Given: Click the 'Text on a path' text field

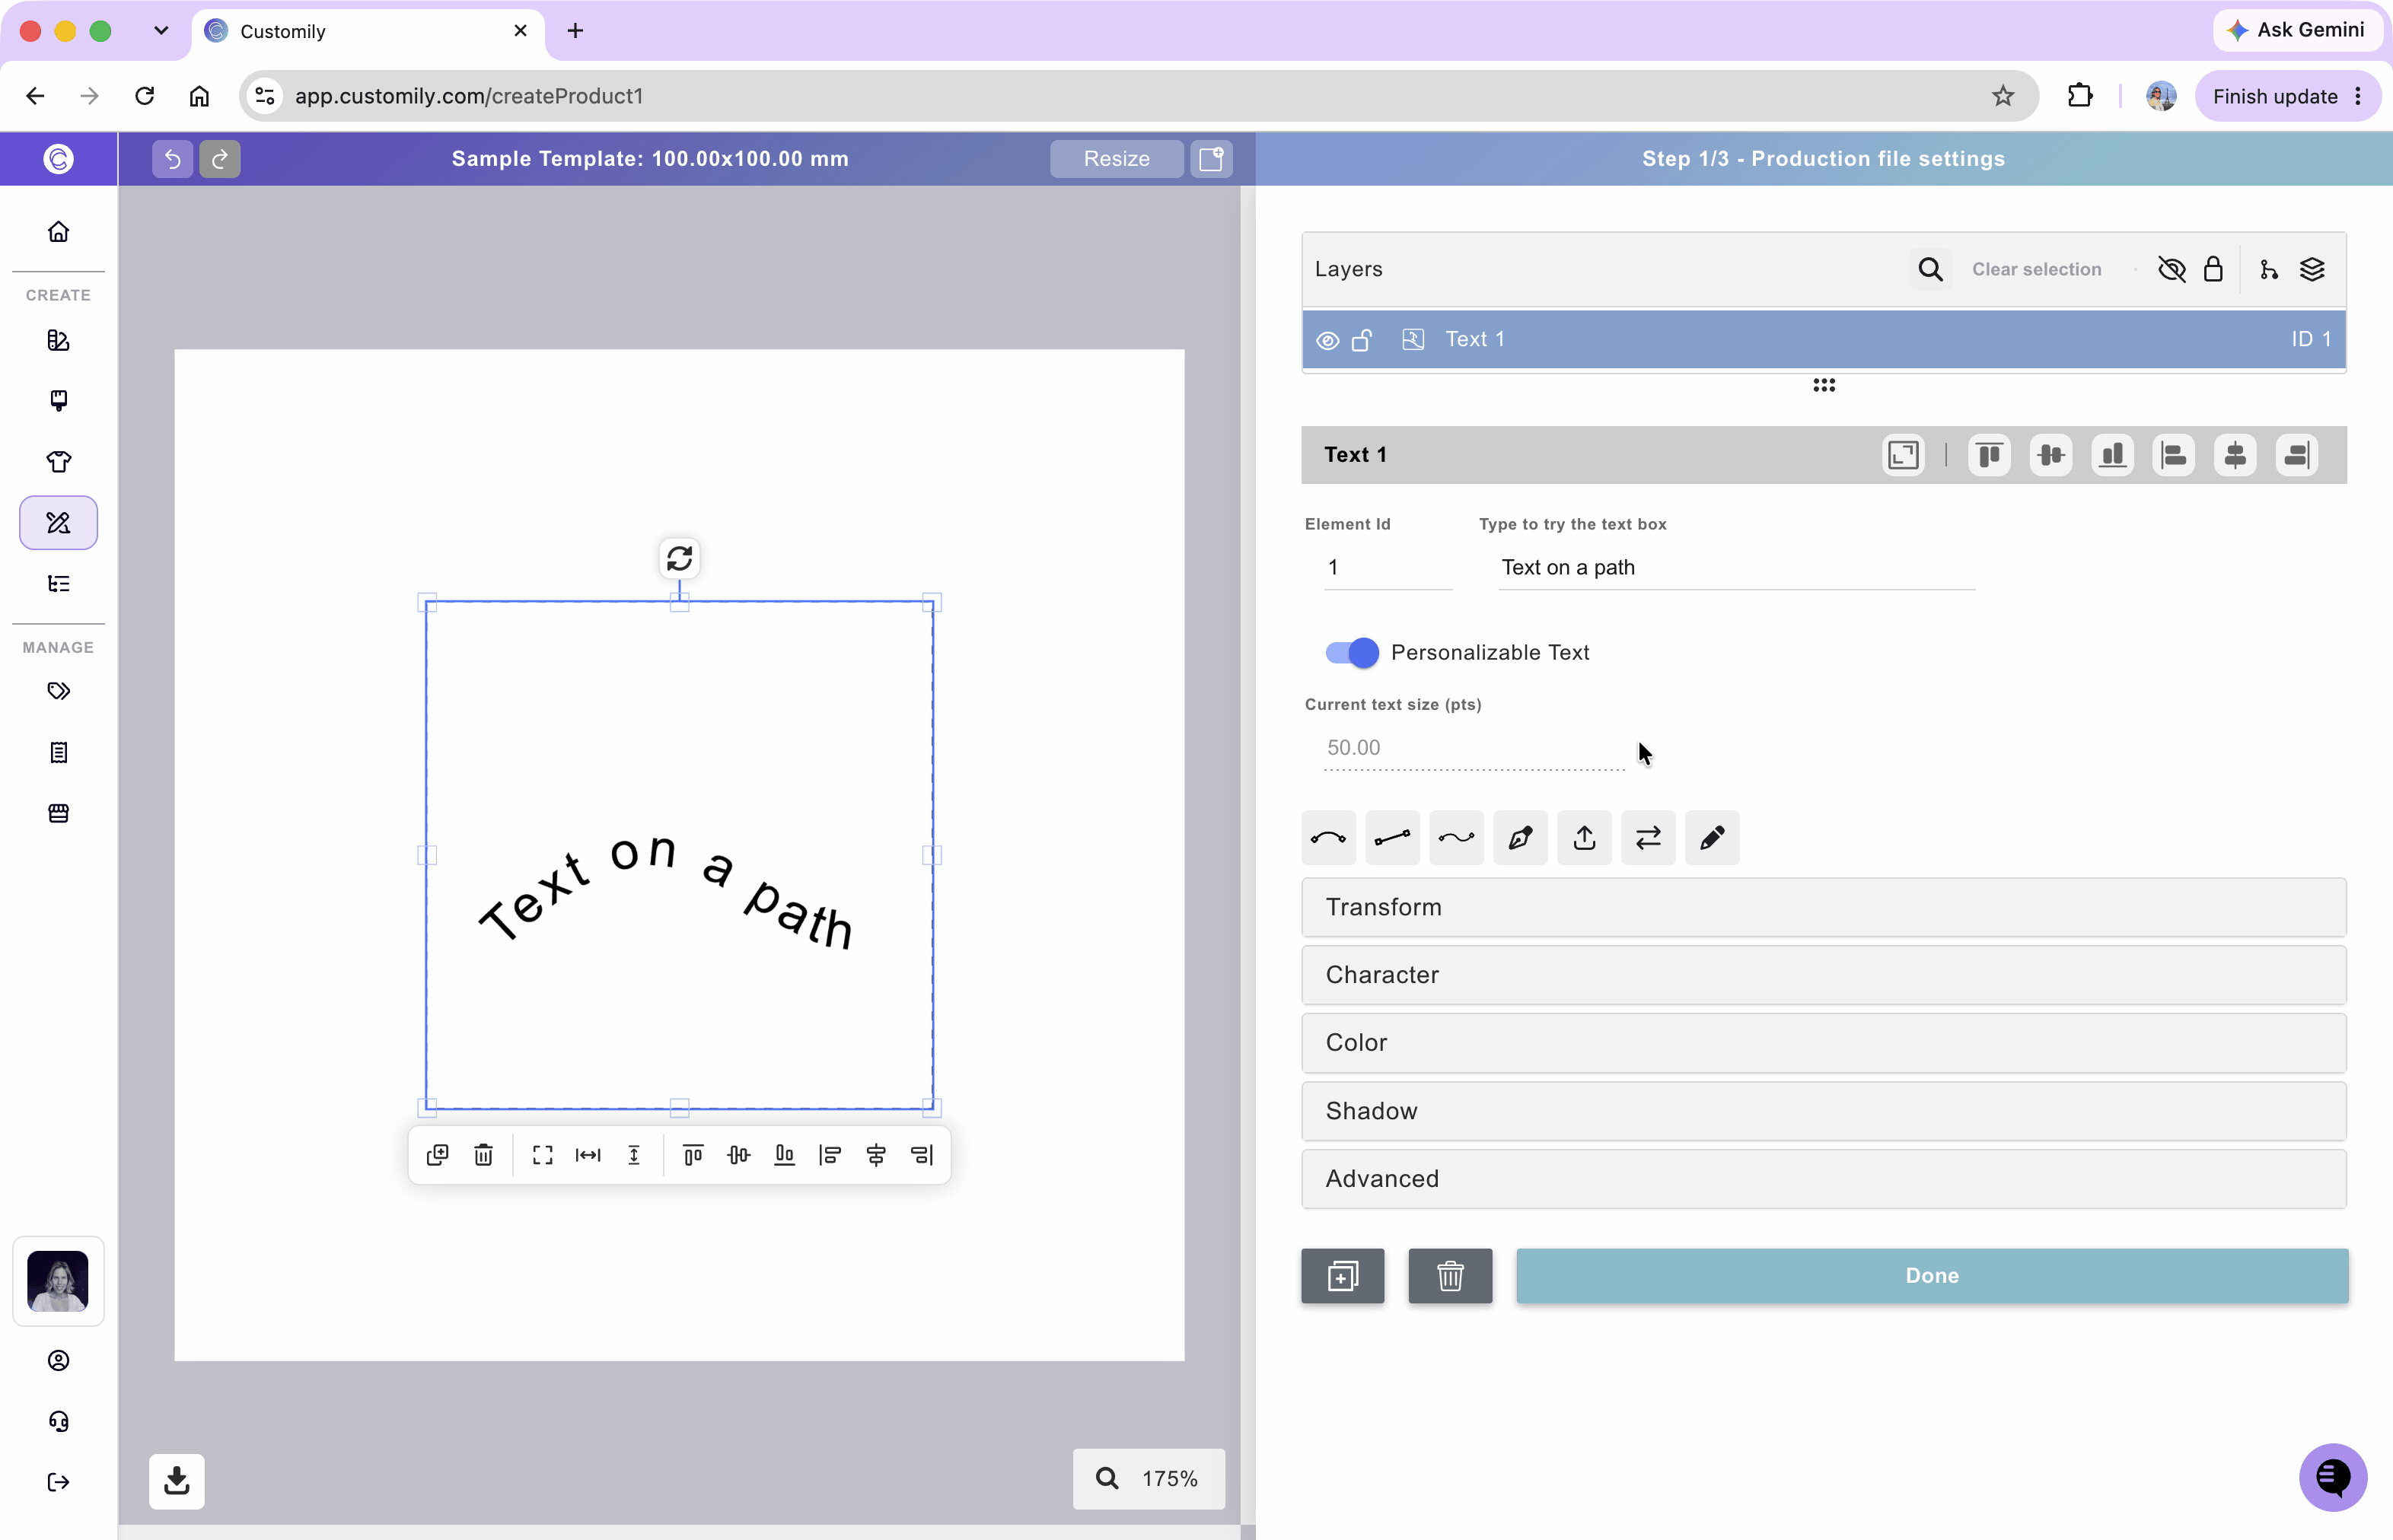Looking at the screenshot, I should 1735,568.
